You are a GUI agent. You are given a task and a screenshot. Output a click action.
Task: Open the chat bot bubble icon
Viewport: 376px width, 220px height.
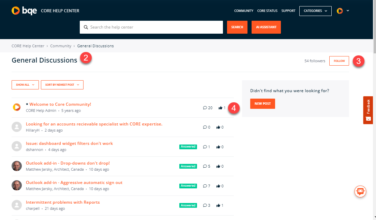coord(360,191)
